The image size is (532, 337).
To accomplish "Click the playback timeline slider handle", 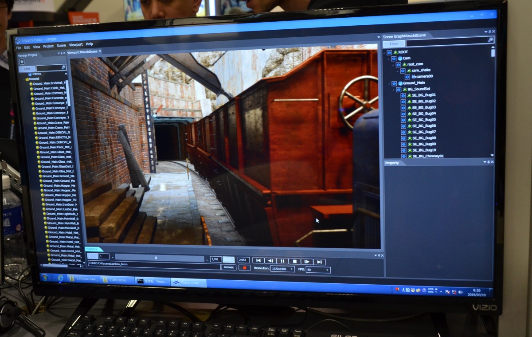I will (x=156, y=257).
